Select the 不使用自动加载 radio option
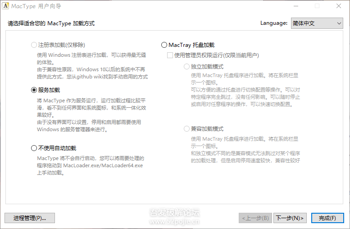This screenshot has height=229, width=350. [x=34, y=148]
